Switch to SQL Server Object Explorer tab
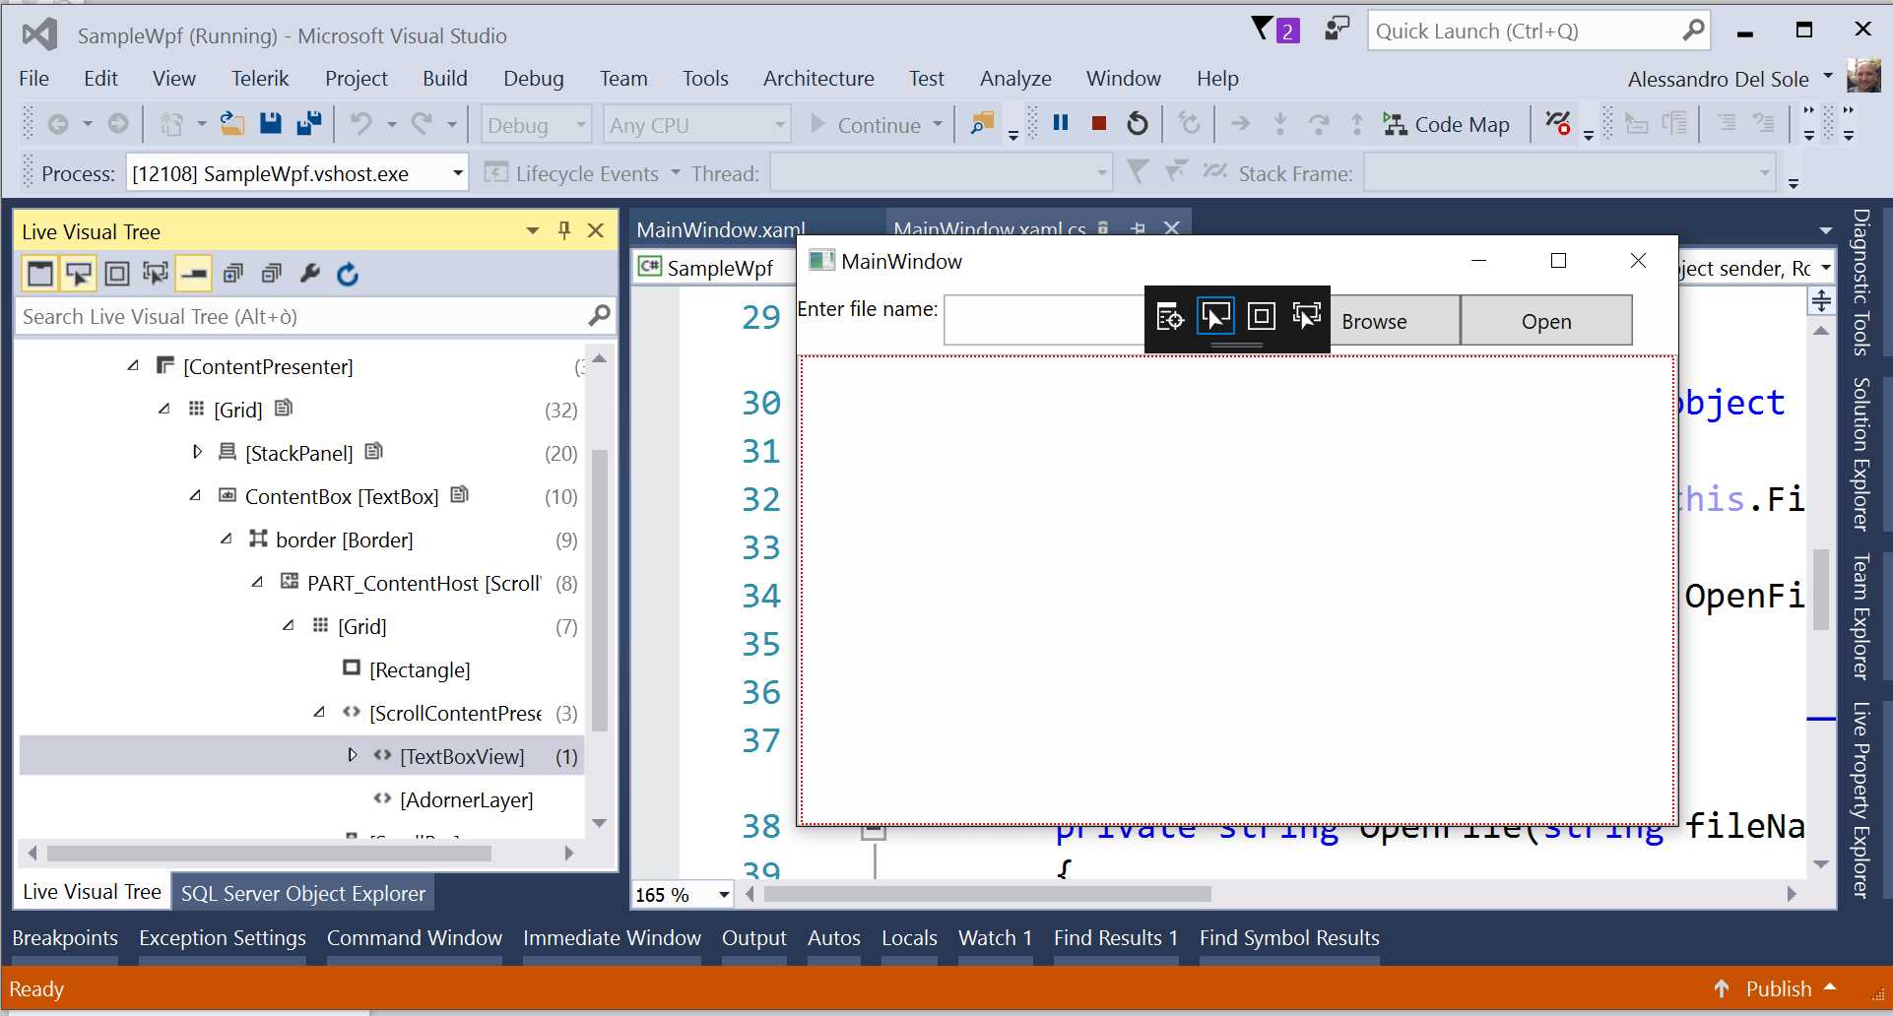 pos(303,893)
